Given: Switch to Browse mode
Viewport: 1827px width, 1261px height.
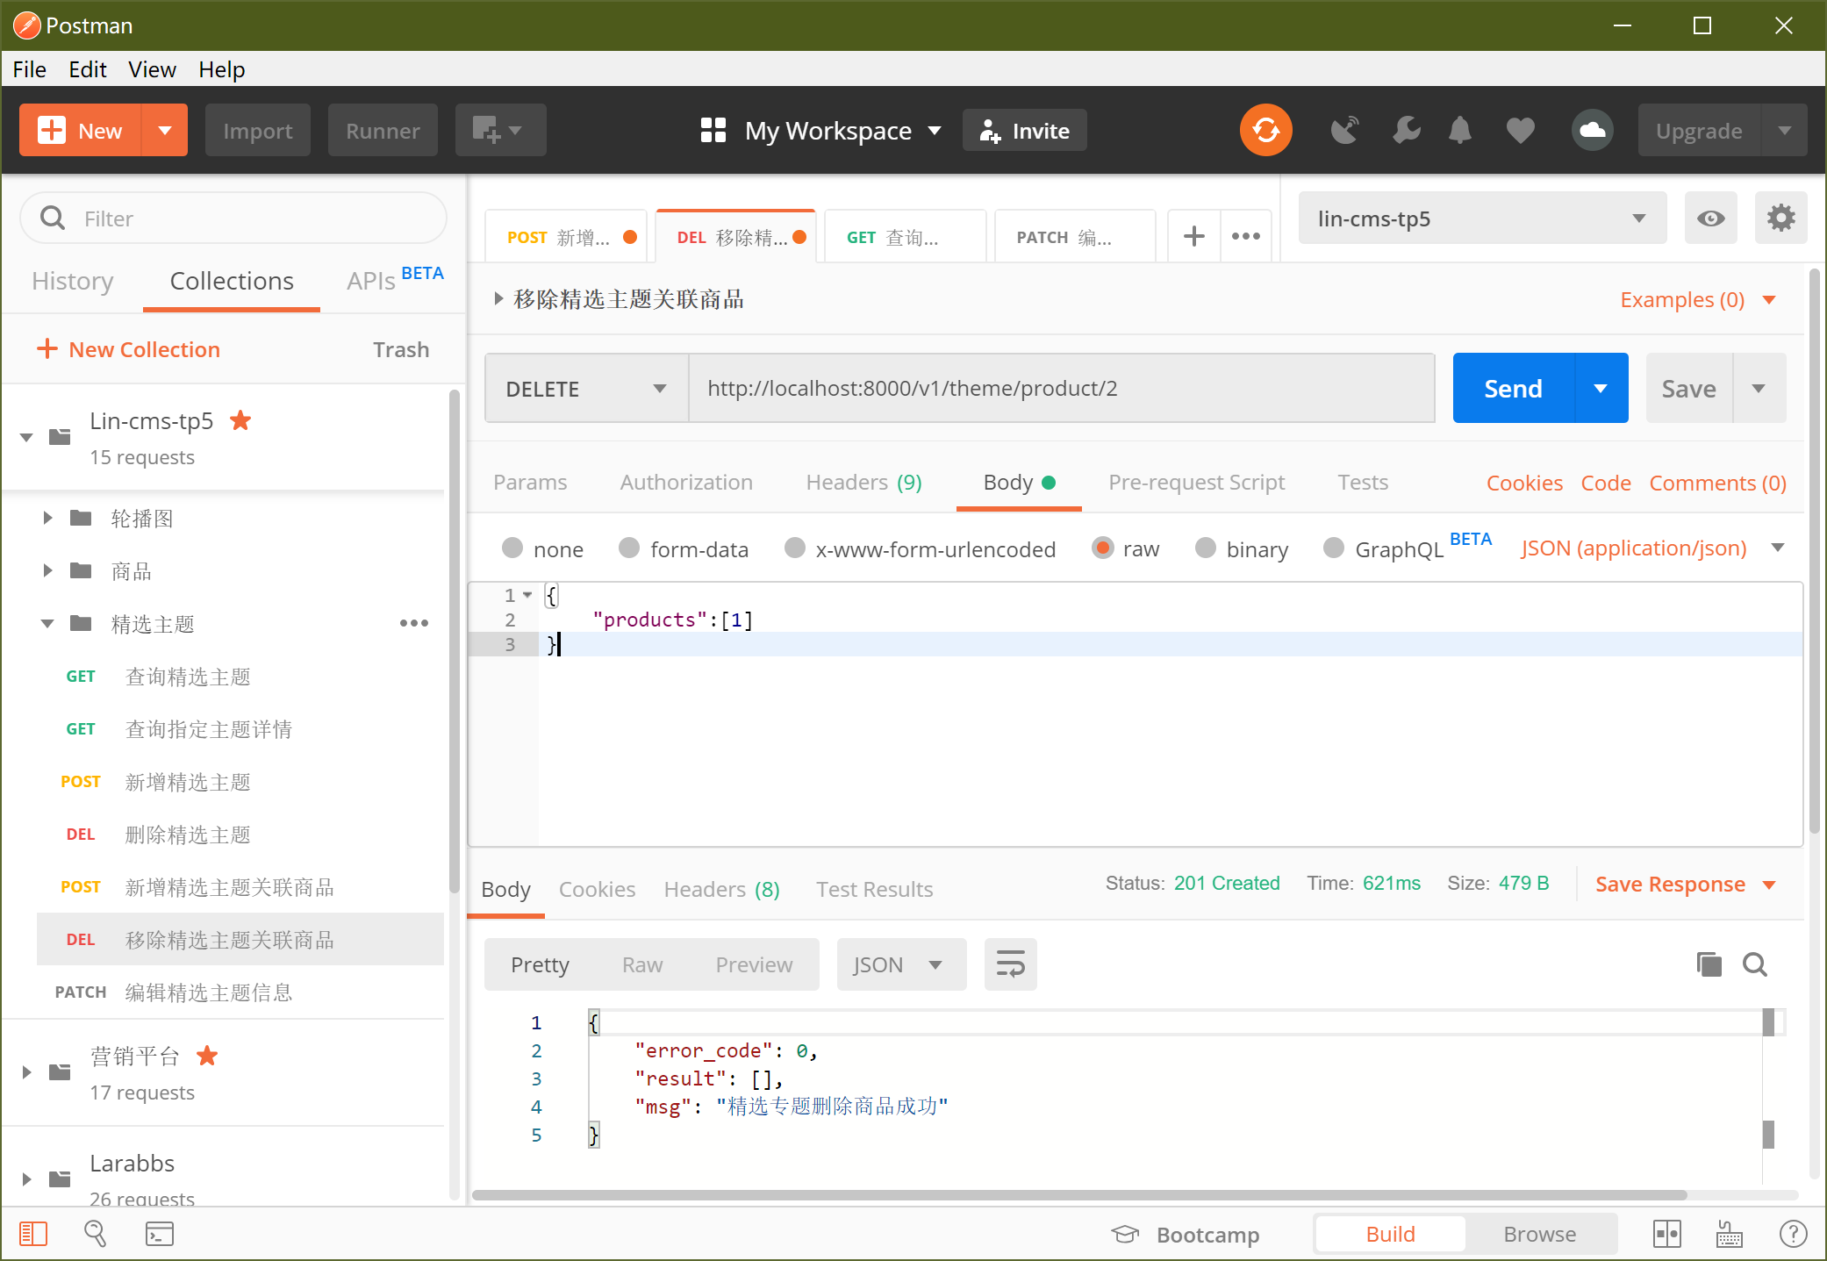Looking at the screenshot, I should click(x=1540, y=1234).
